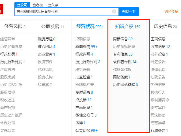Click 作品著作权 item
The image size is (181, 136).
[x=122, y=69]
